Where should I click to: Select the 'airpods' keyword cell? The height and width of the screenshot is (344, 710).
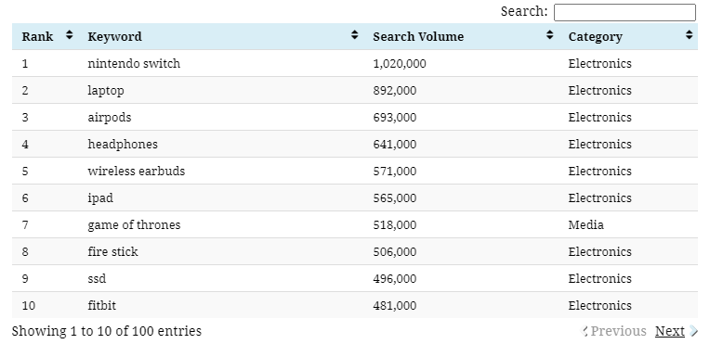(110, 118)
